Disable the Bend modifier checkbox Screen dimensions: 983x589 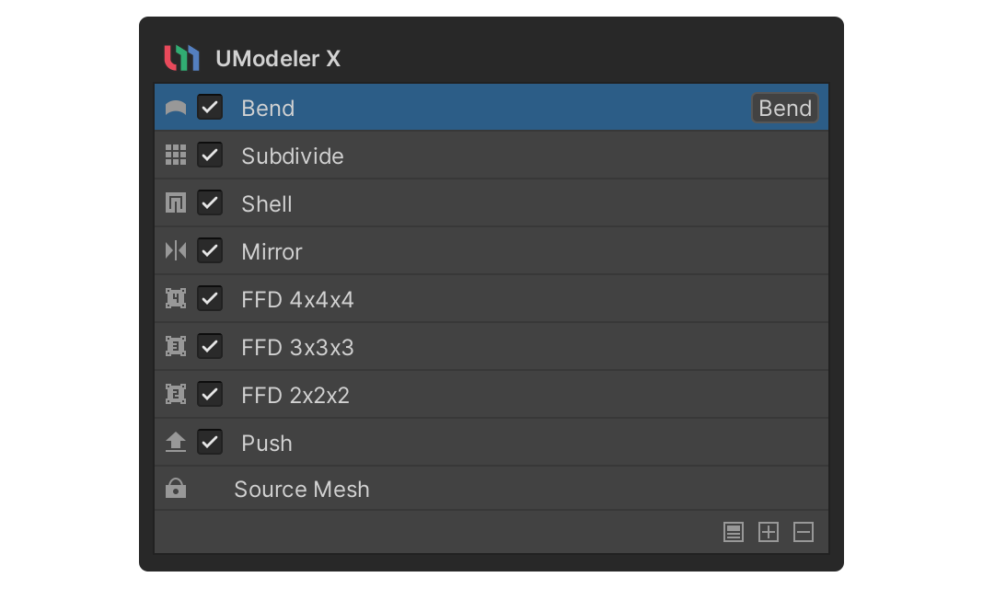(x=210, y=108)
